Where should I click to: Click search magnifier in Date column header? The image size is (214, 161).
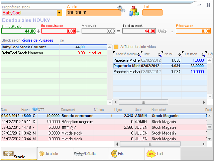[159, 55]
